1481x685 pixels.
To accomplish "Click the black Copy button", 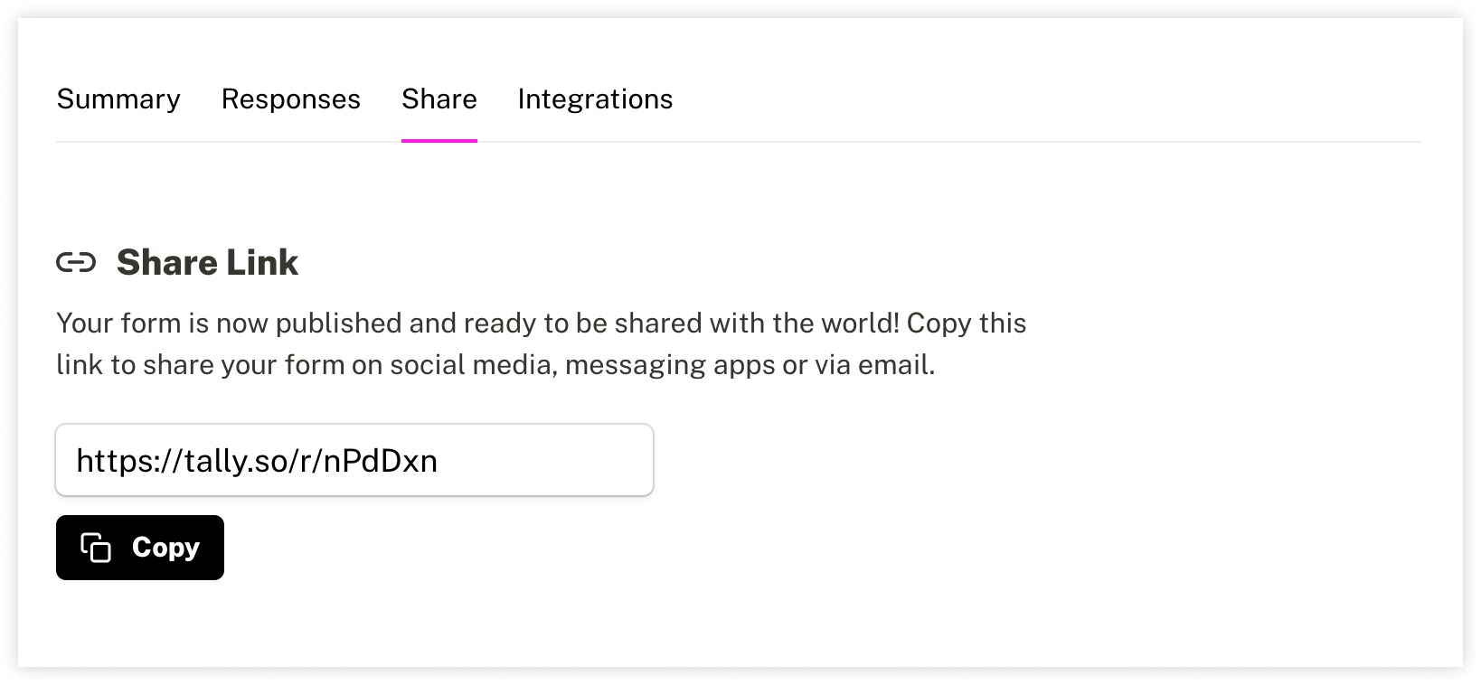I will click(x=140, y=548).
